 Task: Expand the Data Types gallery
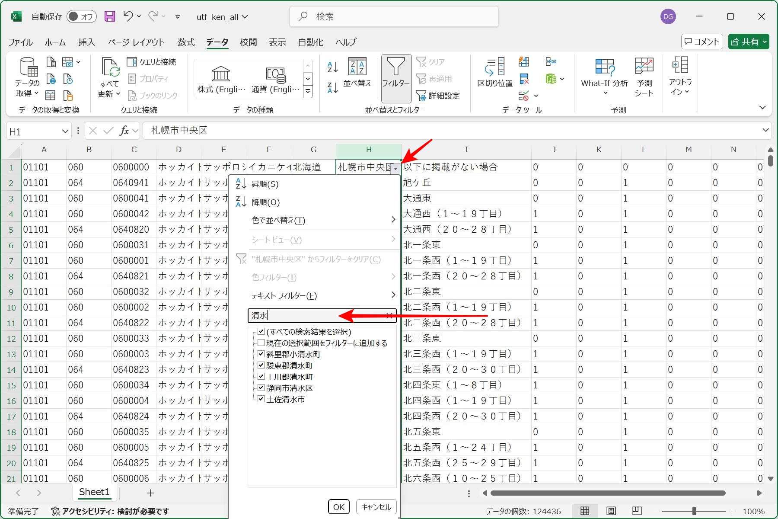308,92
